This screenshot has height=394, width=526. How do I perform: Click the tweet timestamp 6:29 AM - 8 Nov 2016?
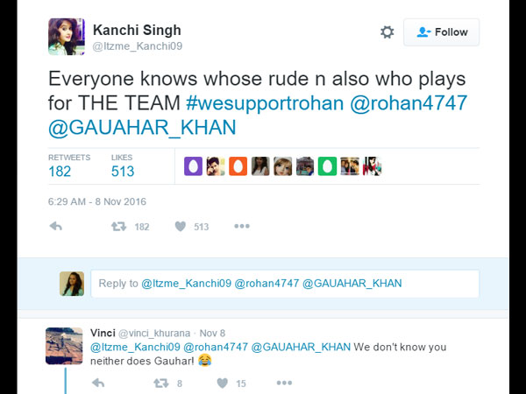click(96, 201)
